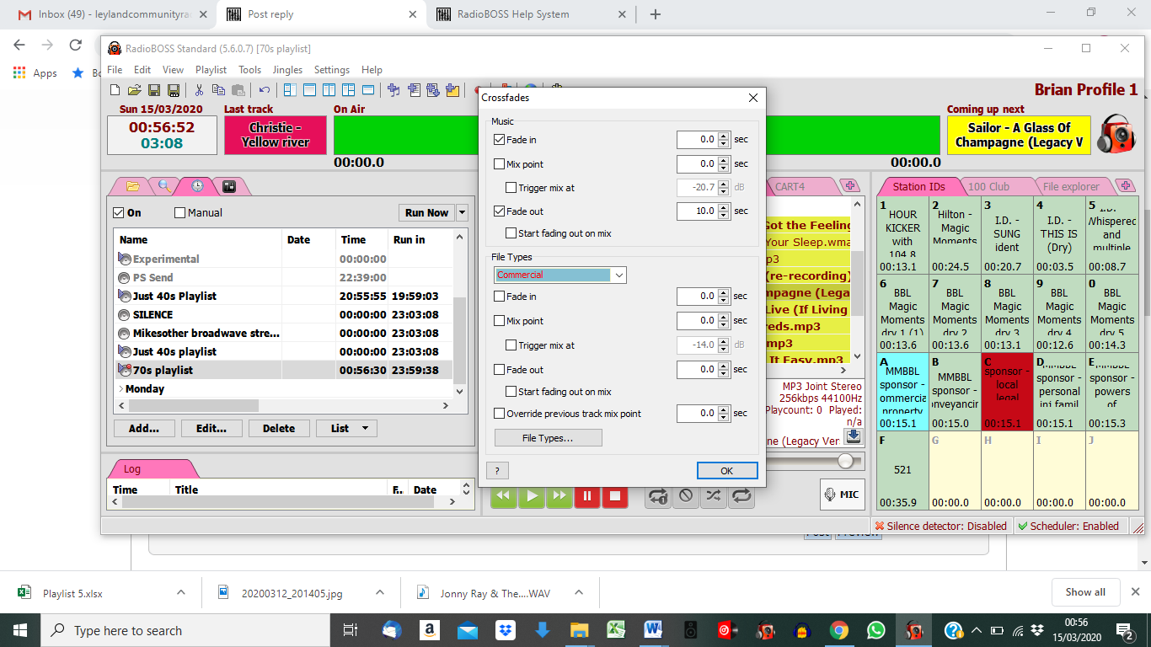The image size is (1151, 647).
Task: Click the Cut scissors toolbar icon
Action: pos(199,90)
